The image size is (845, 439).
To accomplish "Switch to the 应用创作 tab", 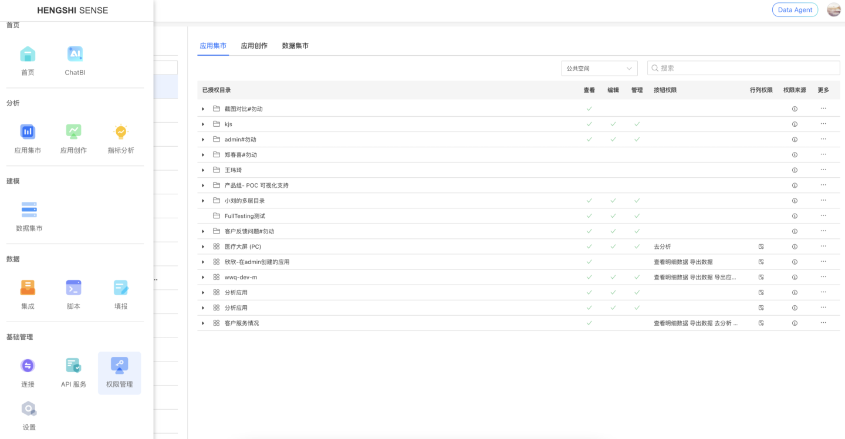I will pyautogui.click(x=254, y=46).
